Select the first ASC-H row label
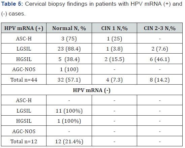 24,38
